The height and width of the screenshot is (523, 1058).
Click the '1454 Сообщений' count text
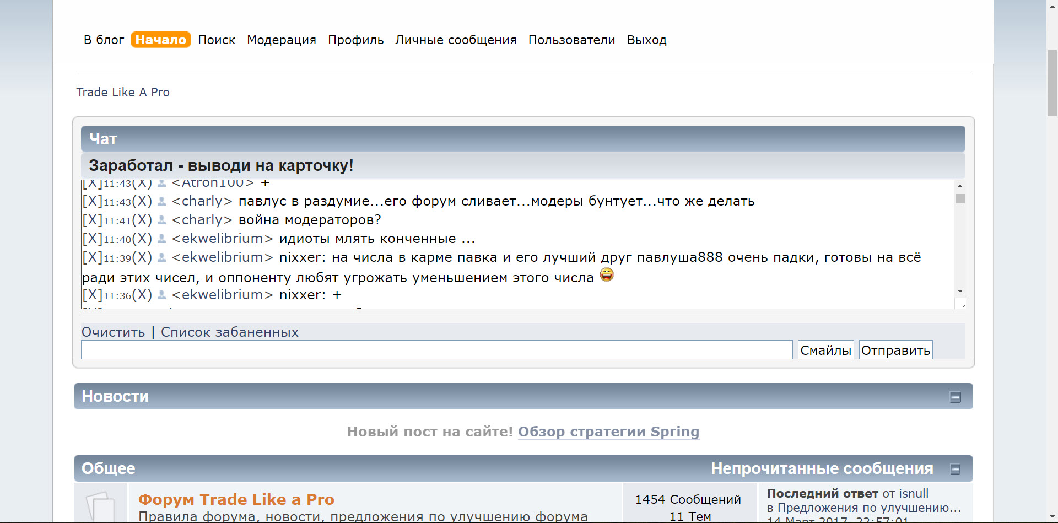(x=688, y=499)
